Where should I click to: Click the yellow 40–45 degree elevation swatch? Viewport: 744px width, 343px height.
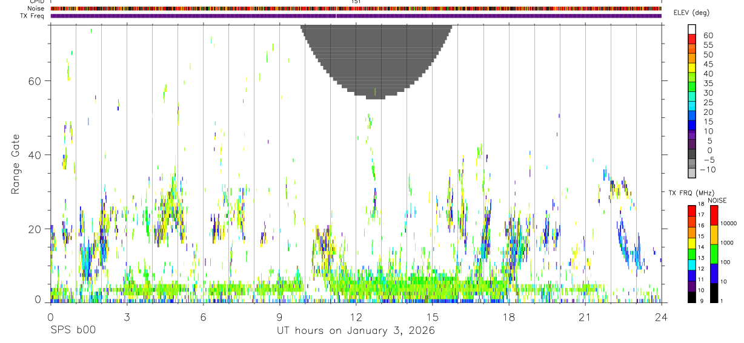pos(692,68)
